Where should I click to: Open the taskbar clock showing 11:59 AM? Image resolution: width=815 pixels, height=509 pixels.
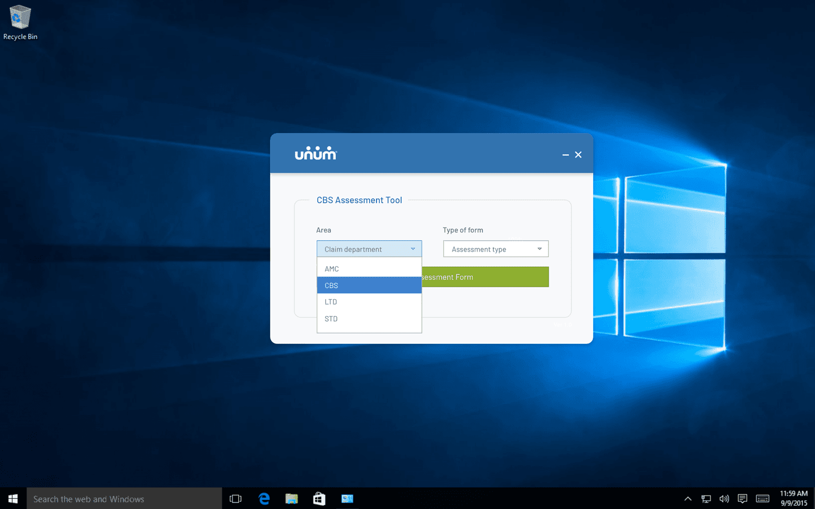coord(794,499)
